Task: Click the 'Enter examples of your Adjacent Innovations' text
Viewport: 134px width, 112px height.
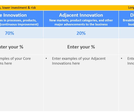Action: pos(79,61)
